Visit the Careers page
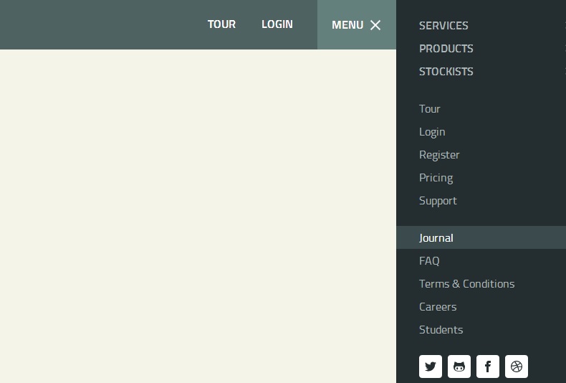 [438, 307]
